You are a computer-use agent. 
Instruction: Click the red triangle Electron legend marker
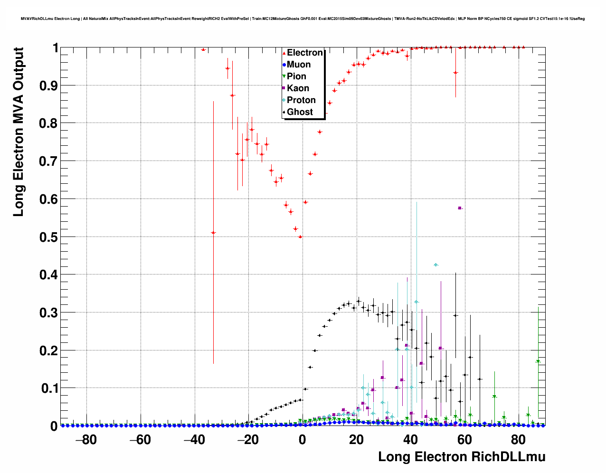(284, 53)
